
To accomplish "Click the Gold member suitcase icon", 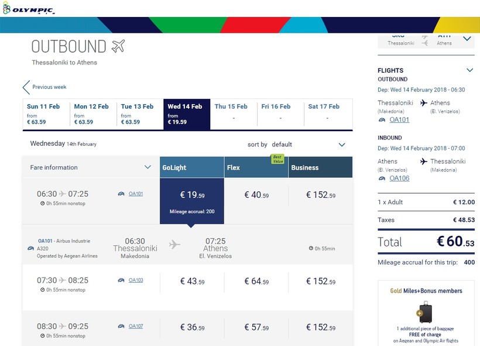I will [x=424, y=312].
